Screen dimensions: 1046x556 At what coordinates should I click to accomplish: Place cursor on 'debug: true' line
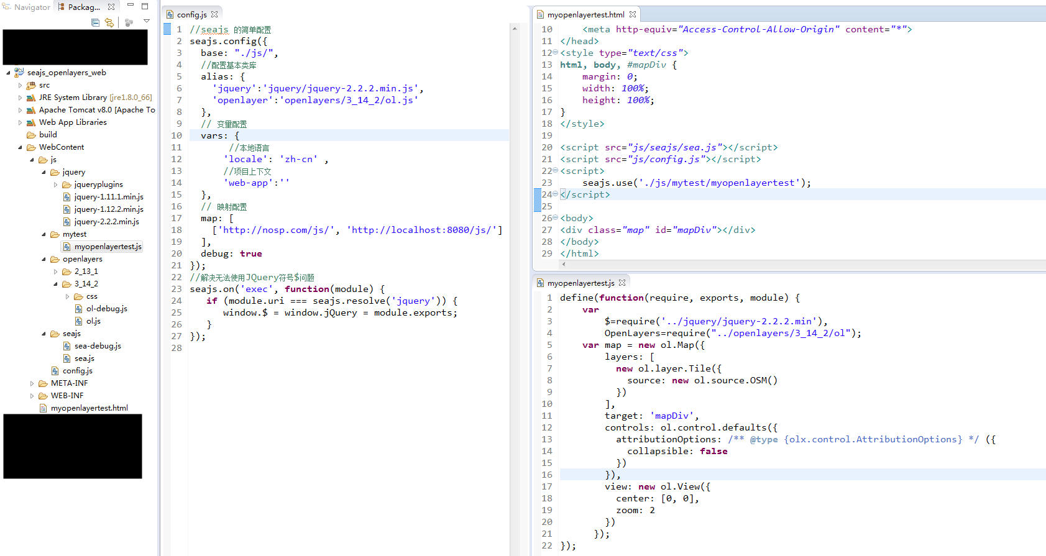pyautogui.click(x=231, y=253)
